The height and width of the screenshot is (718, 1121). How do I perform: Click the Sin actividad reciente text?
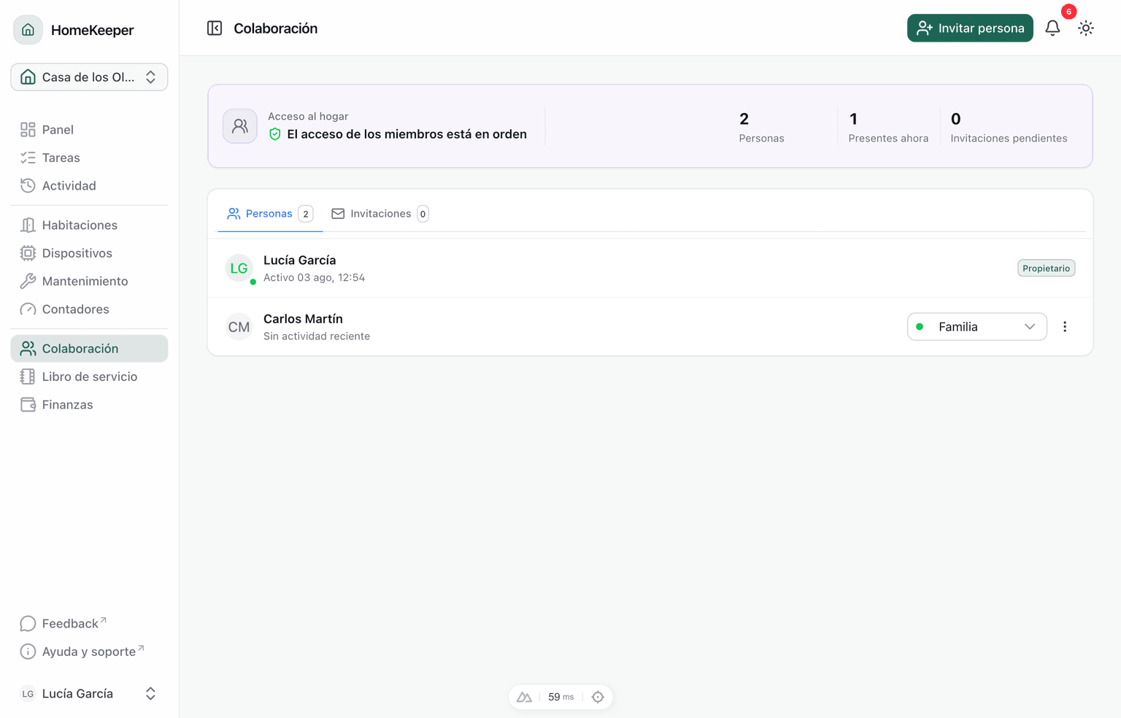pos(317,336)
